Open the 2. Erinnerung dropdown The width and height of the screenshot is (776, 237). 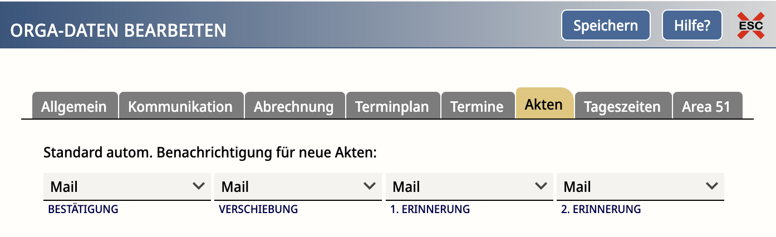tap(640, 186)
